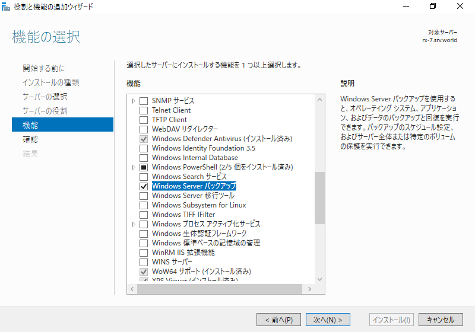Check the WebDAV リダイレクター checkbox
Viewport: 475px width, 332px height.
[144, 129]
